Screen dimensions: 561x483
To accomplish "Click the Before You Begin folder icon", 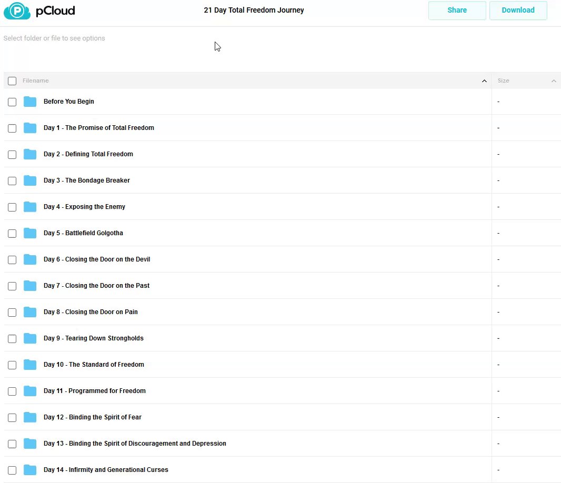I will (x=30, y=102).
